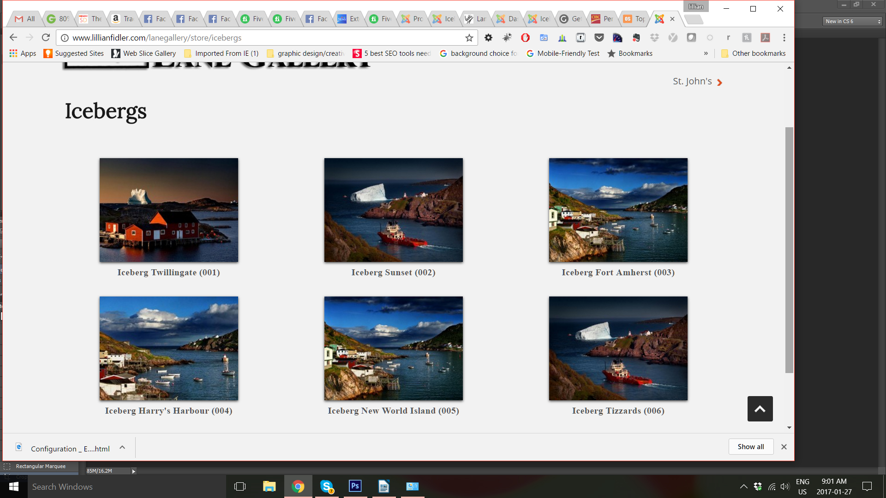This screenshot has height=498, width=886.
Task: Show hidden system tray icons
Action: coord(743,486)
